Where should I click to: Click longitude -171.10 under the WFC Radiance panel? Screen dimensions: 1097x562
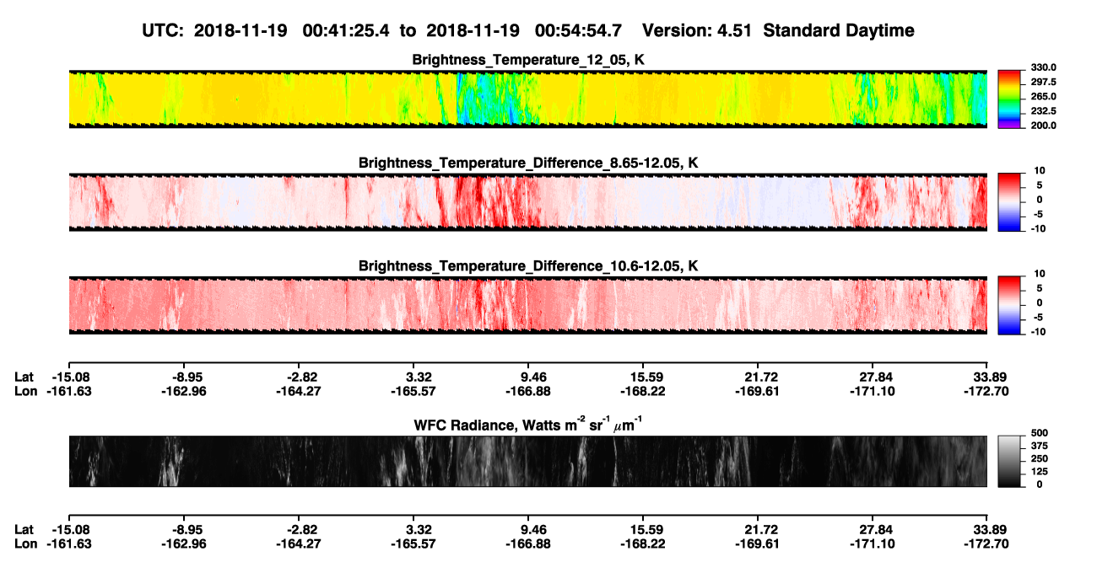pos(873,543)
